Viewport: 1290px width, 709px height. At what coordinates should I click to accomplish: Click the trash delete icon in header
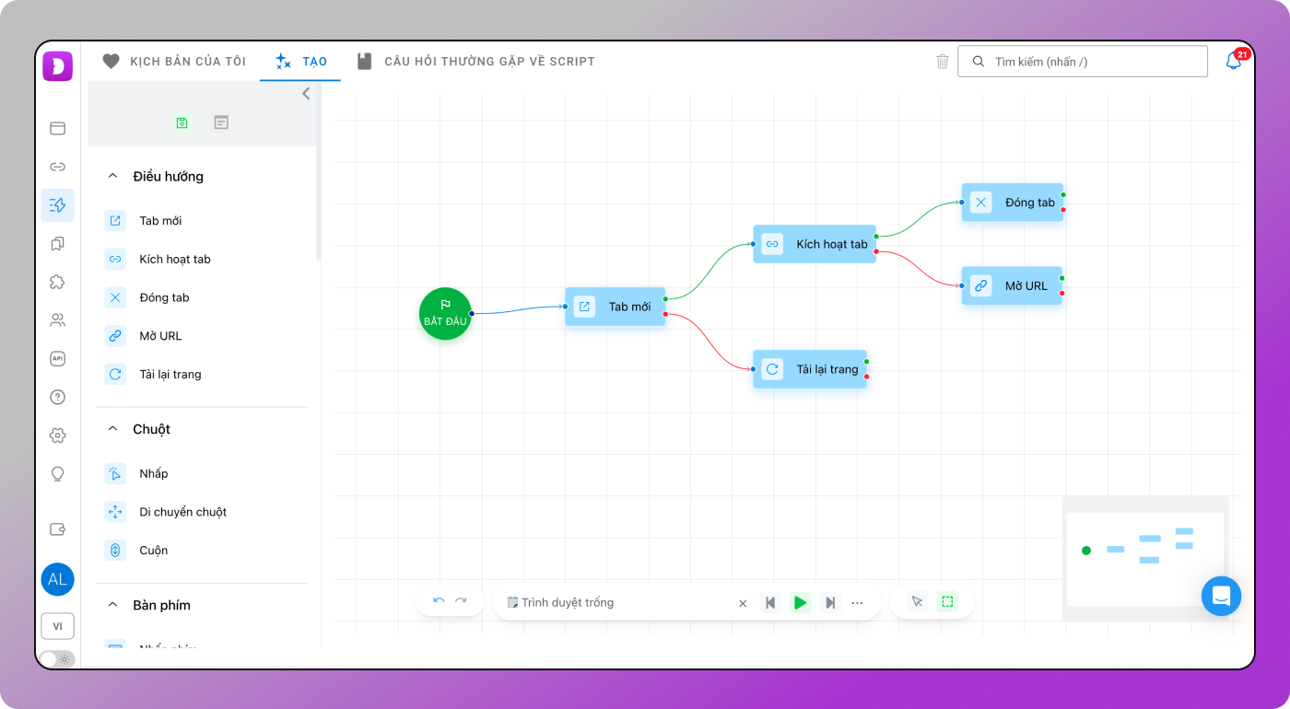(x=942, y=62)
